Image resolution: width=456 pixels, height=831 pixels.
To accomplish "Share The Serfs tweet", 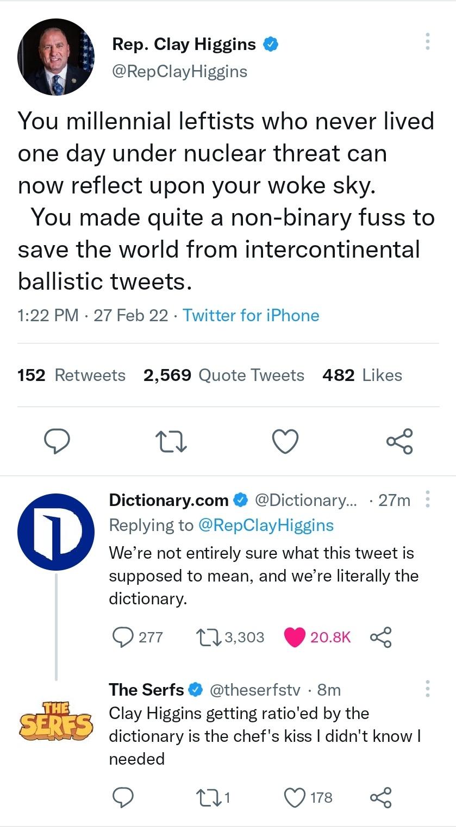I will tap(380, 797).
